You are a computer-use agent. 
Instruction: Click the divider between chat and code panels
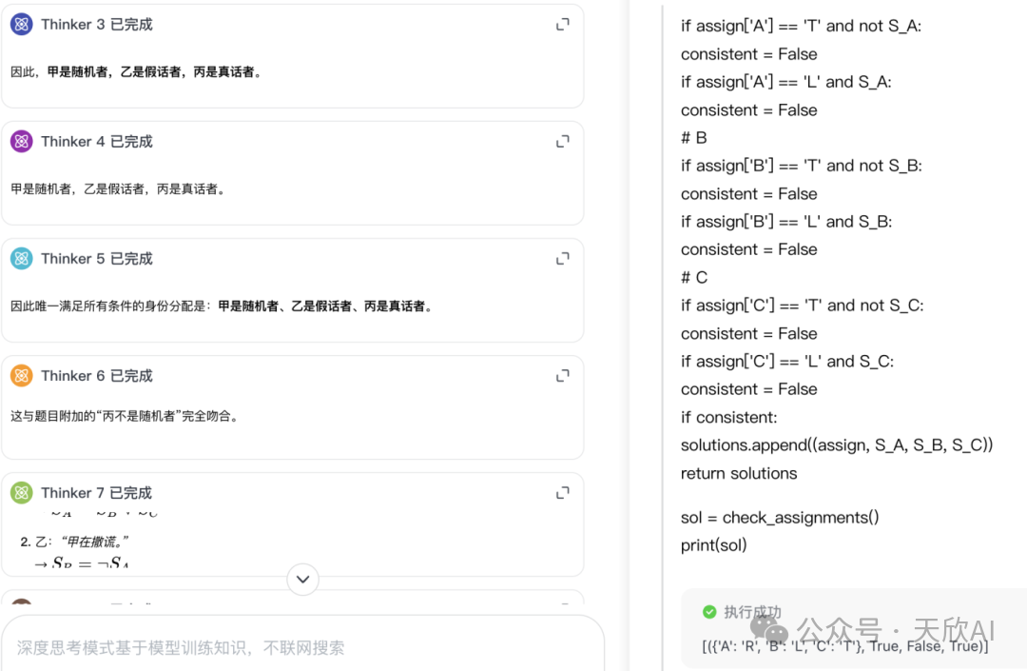[628, 335]
